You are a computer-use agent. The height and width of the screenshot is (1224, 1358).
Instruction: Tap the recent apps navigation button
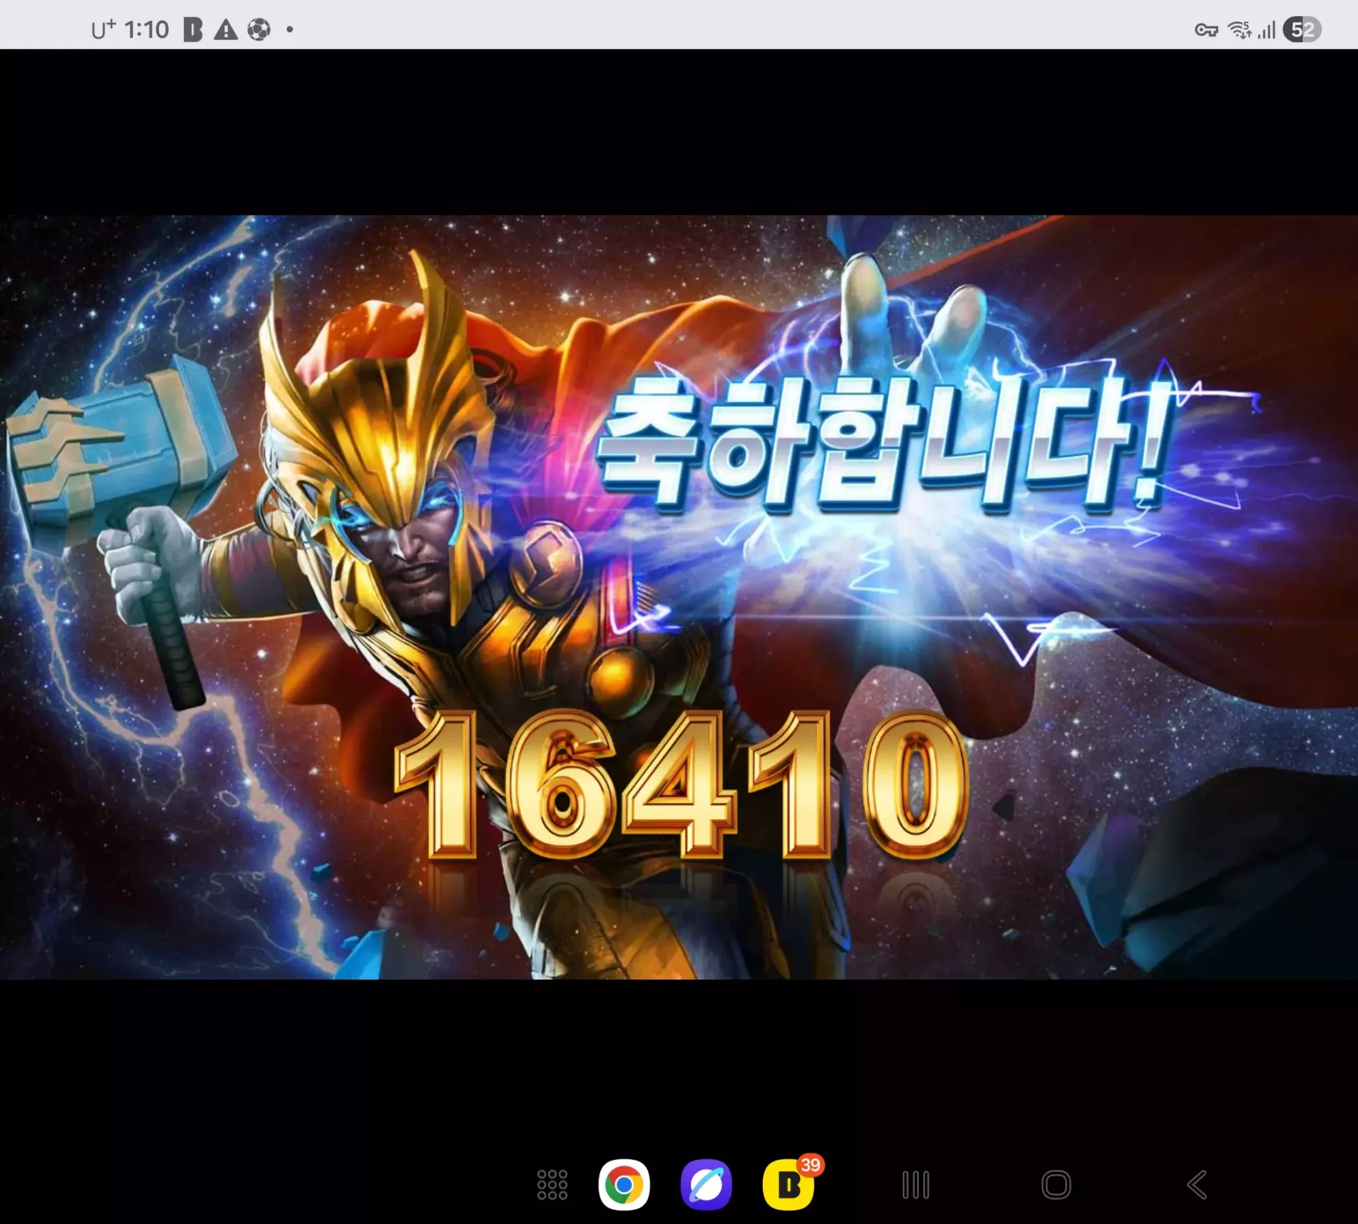click(916, 1185)
